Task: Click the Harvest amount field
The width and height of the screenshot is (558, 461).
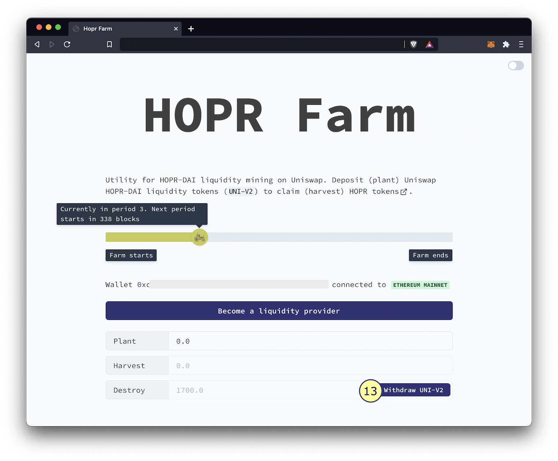Action: point(310,366)
